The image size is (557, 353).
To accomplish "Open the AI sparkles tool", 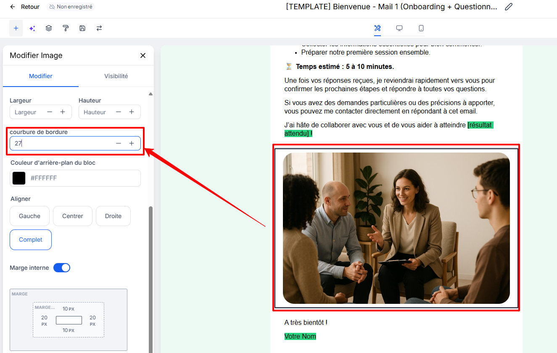I will pyautogui.click(x=32, y=28).
